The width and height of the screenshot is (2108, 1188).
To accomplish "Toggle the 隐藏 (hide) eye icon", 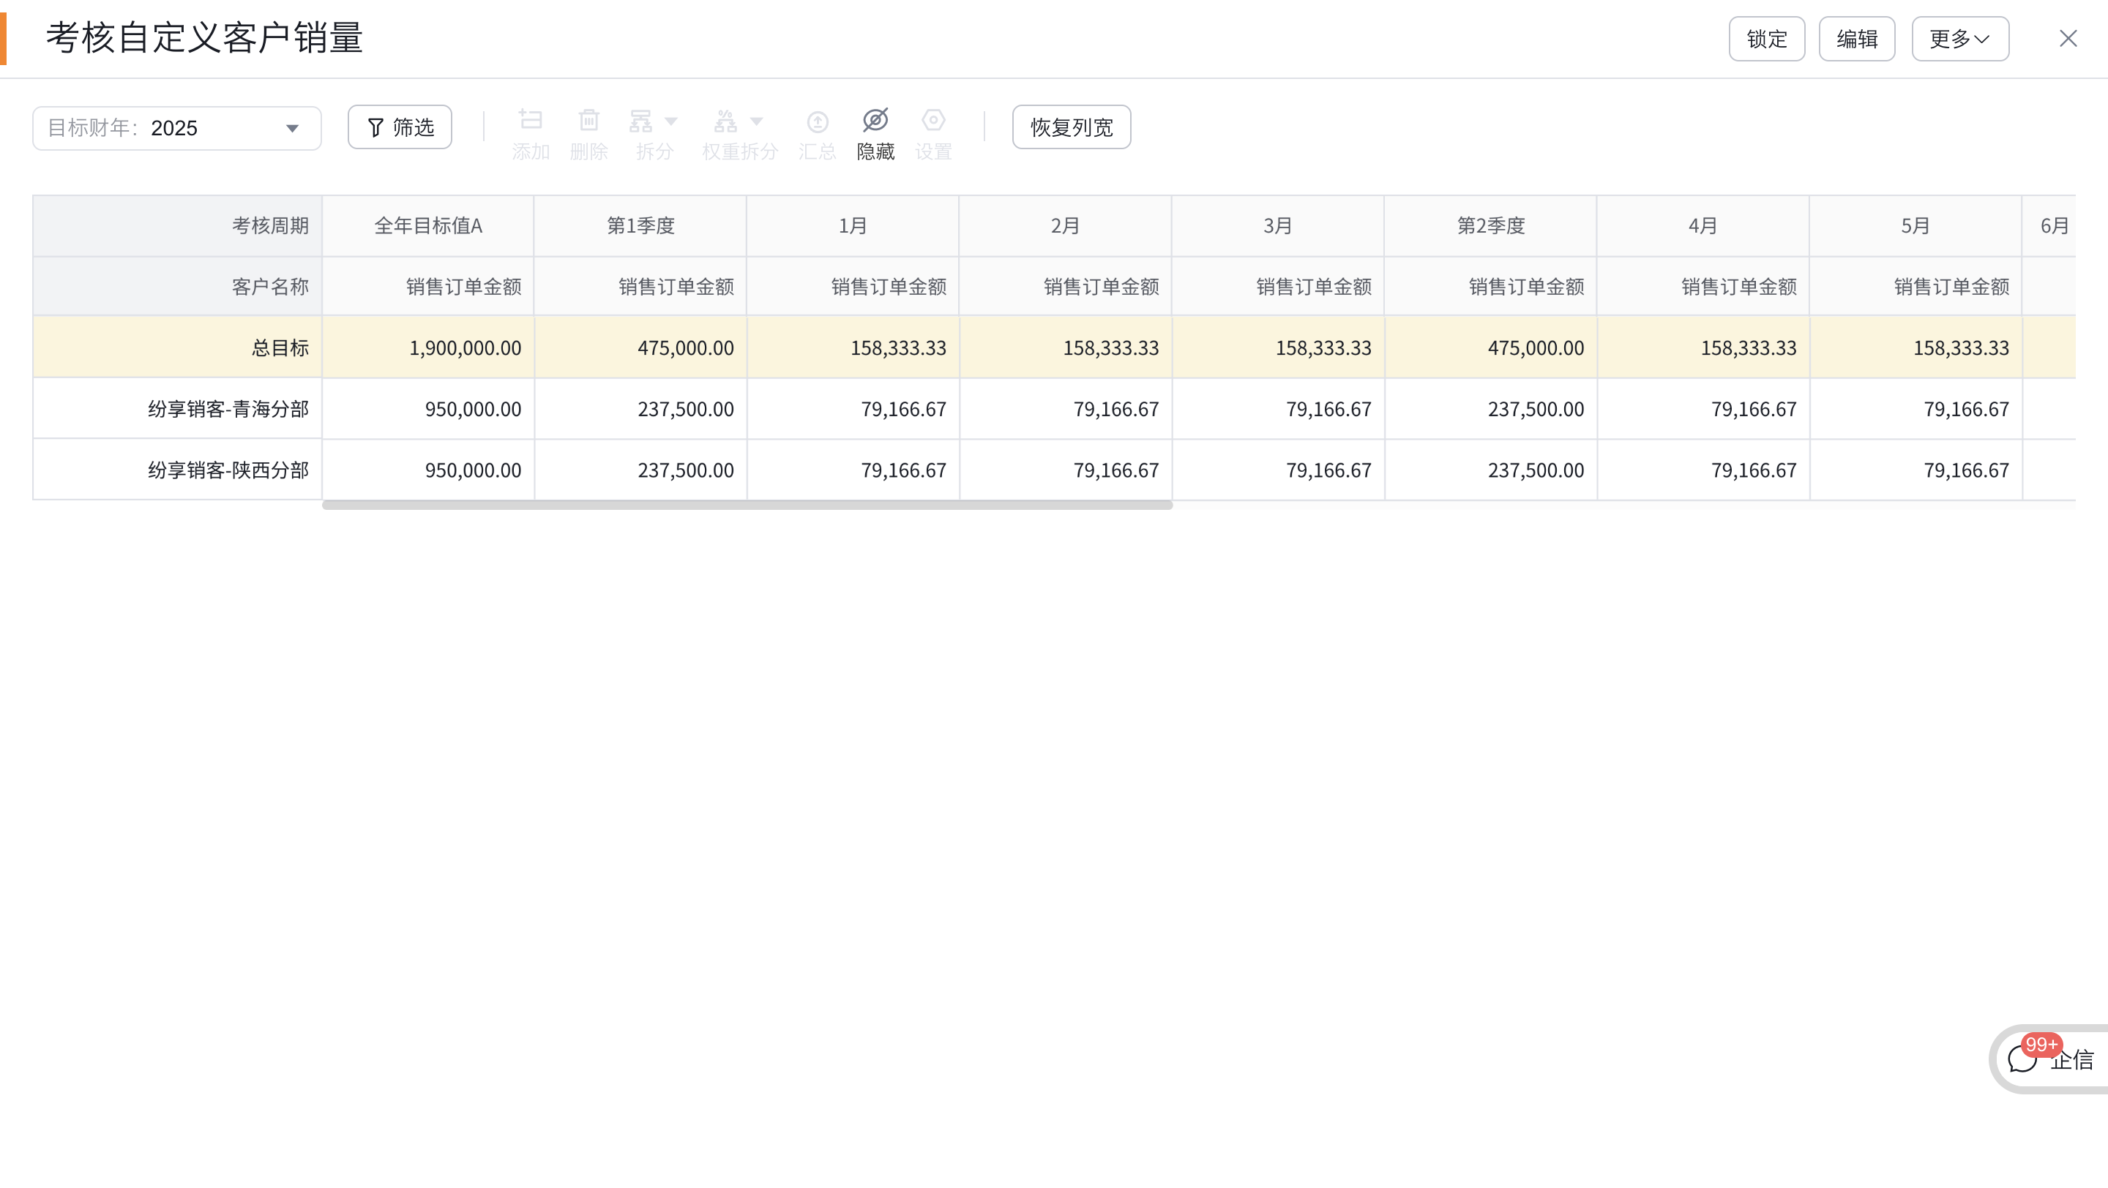I will pyautogui.click(x=875, y=121).
